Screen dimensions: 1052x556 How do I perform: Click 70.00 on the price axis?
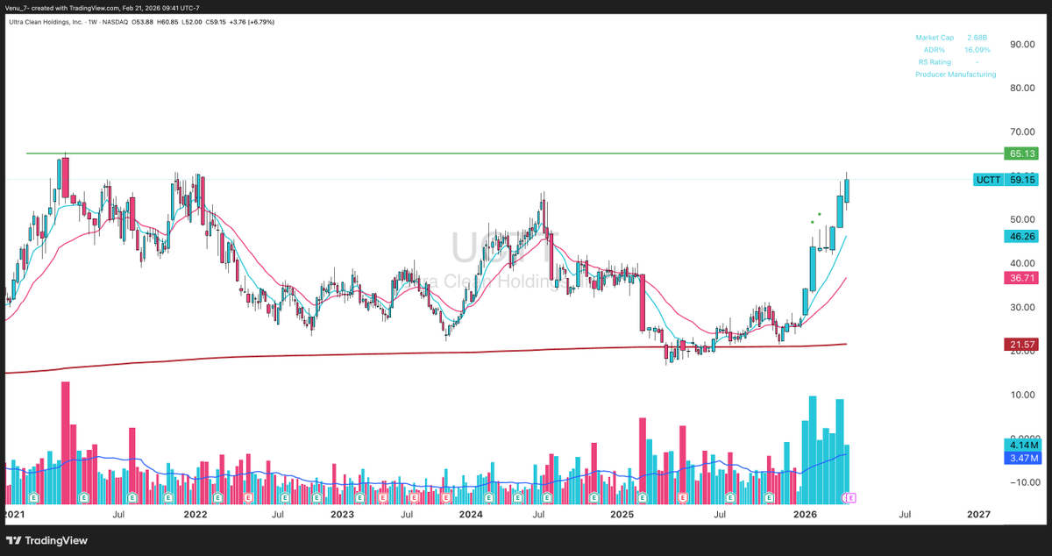1021,132
